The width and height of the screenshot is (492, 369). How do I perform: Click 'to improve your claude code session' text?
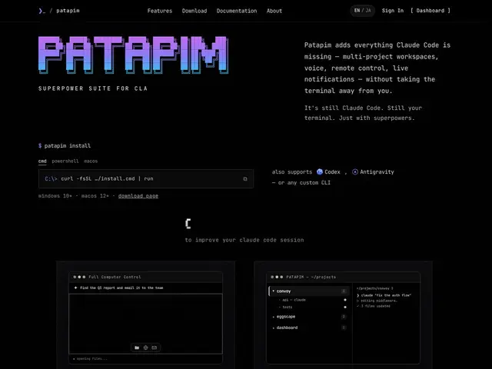[244, 240]
